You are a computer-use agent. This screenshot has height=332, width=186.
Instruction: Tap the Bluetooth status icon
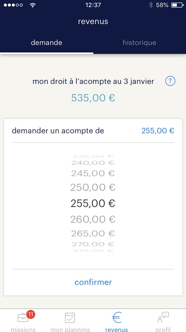(151, 5)
